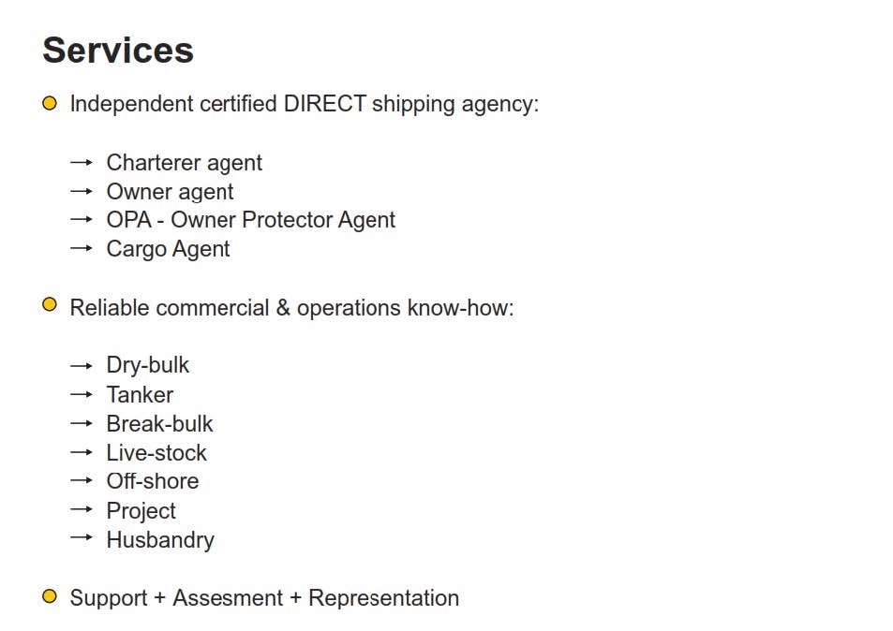
Task: Click the yellow bullet beside Reliable commercial
Action: click(x=50, y=304)
